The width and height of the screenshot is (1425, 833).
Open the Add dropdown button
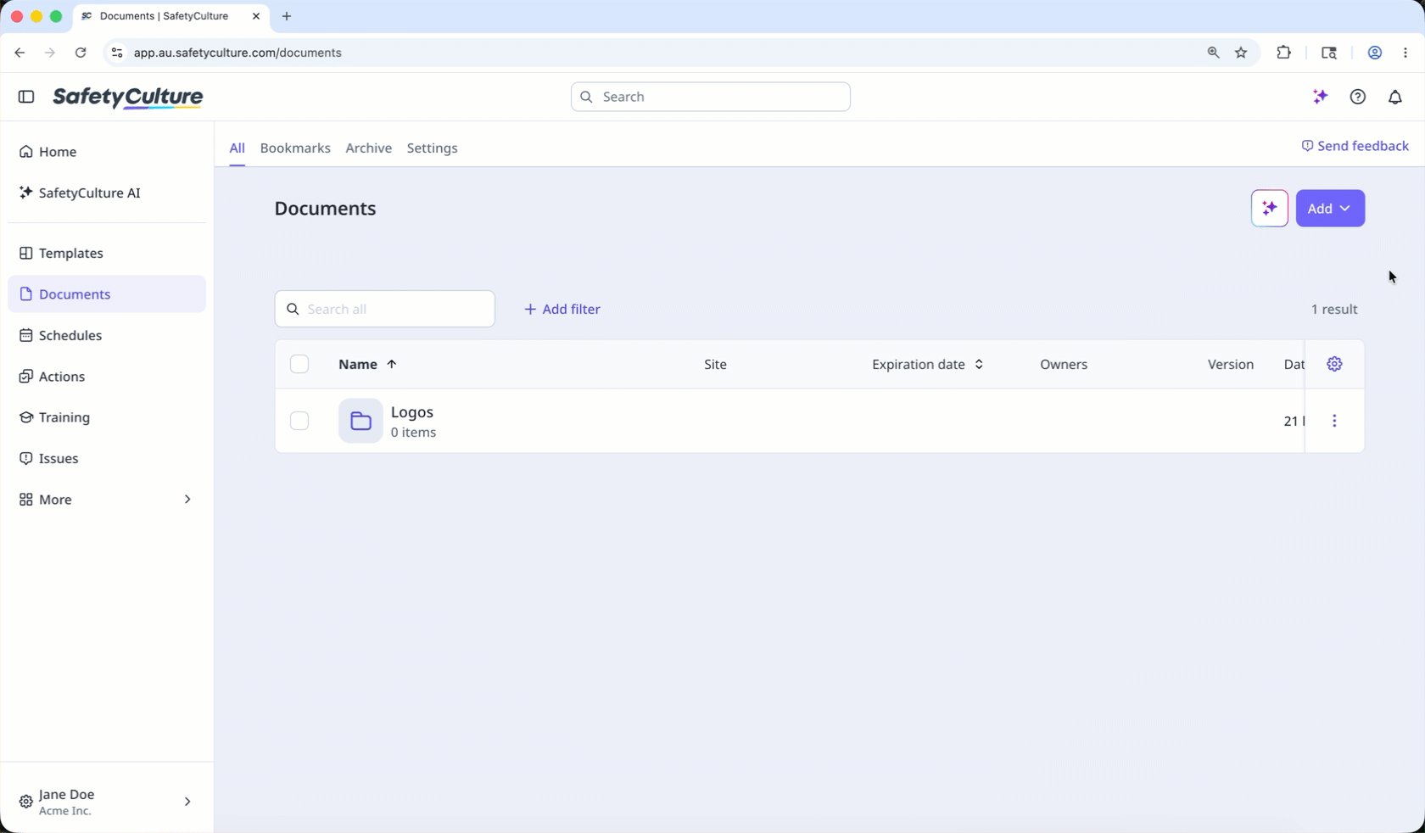pos(1330,209)
